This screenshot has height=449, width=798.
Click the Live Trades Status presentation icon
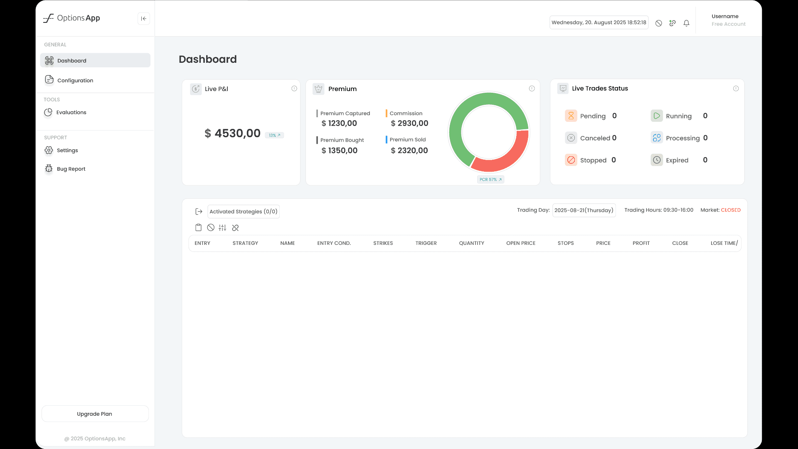coord(563,89)
